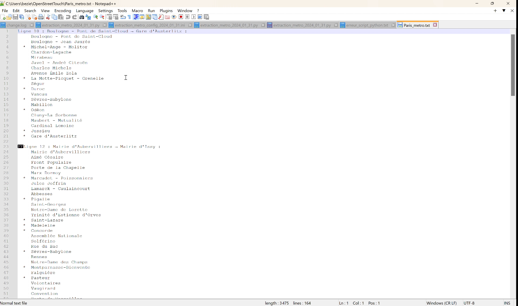Toggle the Function List panel
The width and height of the screenshot is (518, 306).
click(x=161, y=17)
